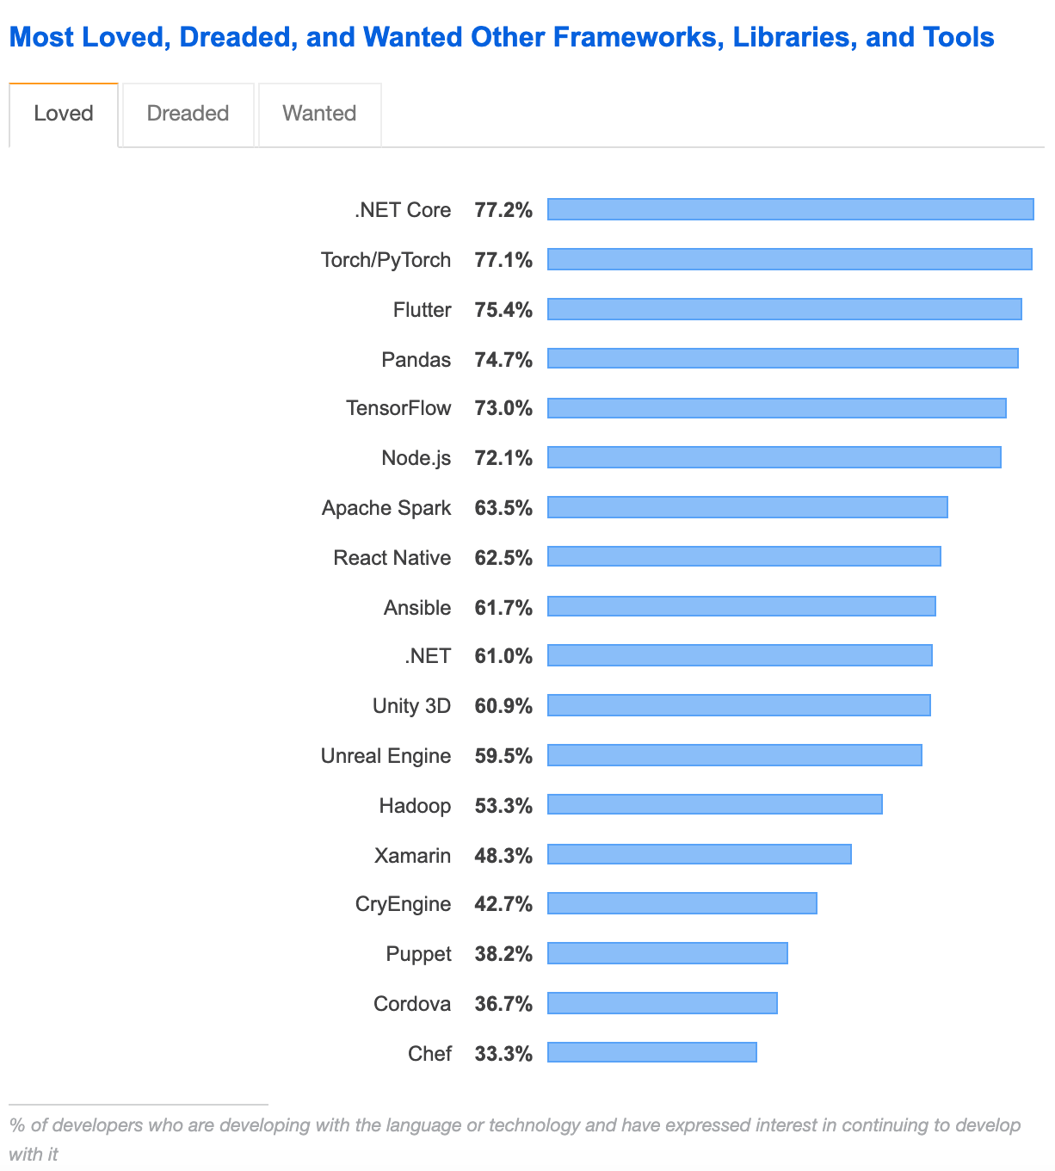Viewport: 1055px width, 1171px height.
Task: Click the Unity 3D bar
Action: (738, 705)
